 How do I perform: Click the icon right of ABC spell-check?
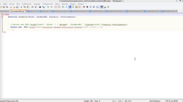tap(105, 7)
